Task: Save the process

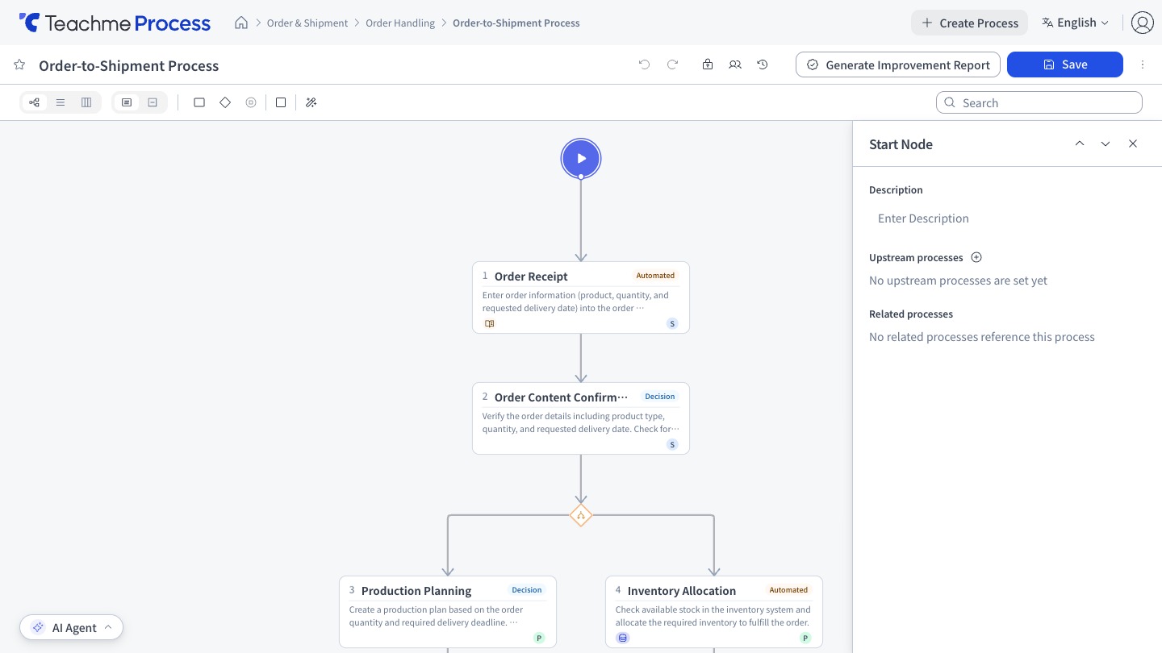Action: tap(1065, 64)
